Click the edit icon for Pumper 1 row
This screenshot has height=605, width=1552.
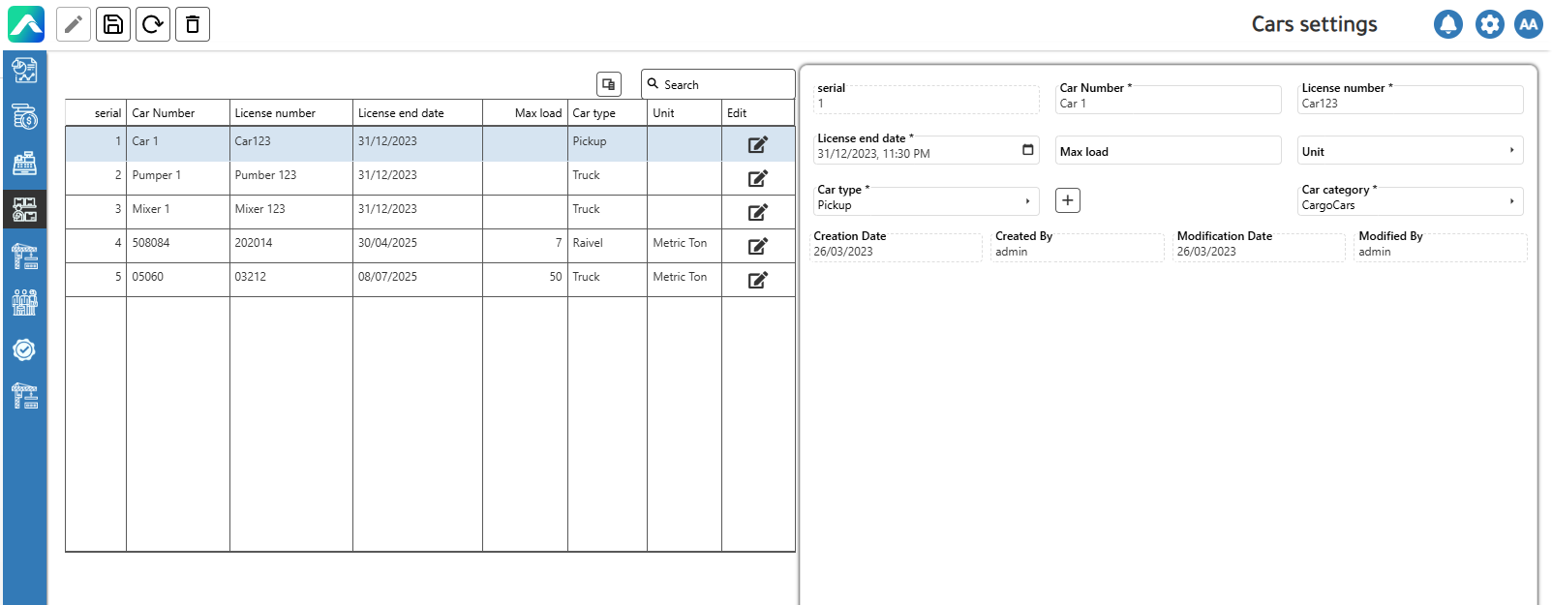tap(757, 178)
